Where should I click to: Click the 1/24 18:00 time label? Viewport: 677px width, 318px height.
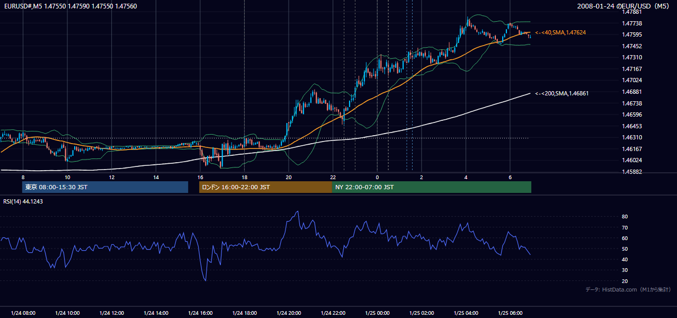point(244,313)
